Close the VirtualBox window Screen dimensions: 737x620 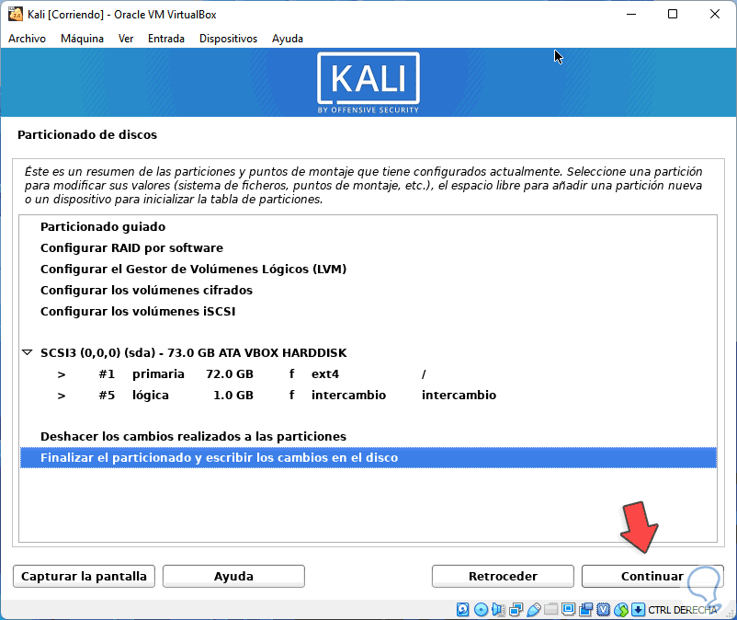click(714, 14)
